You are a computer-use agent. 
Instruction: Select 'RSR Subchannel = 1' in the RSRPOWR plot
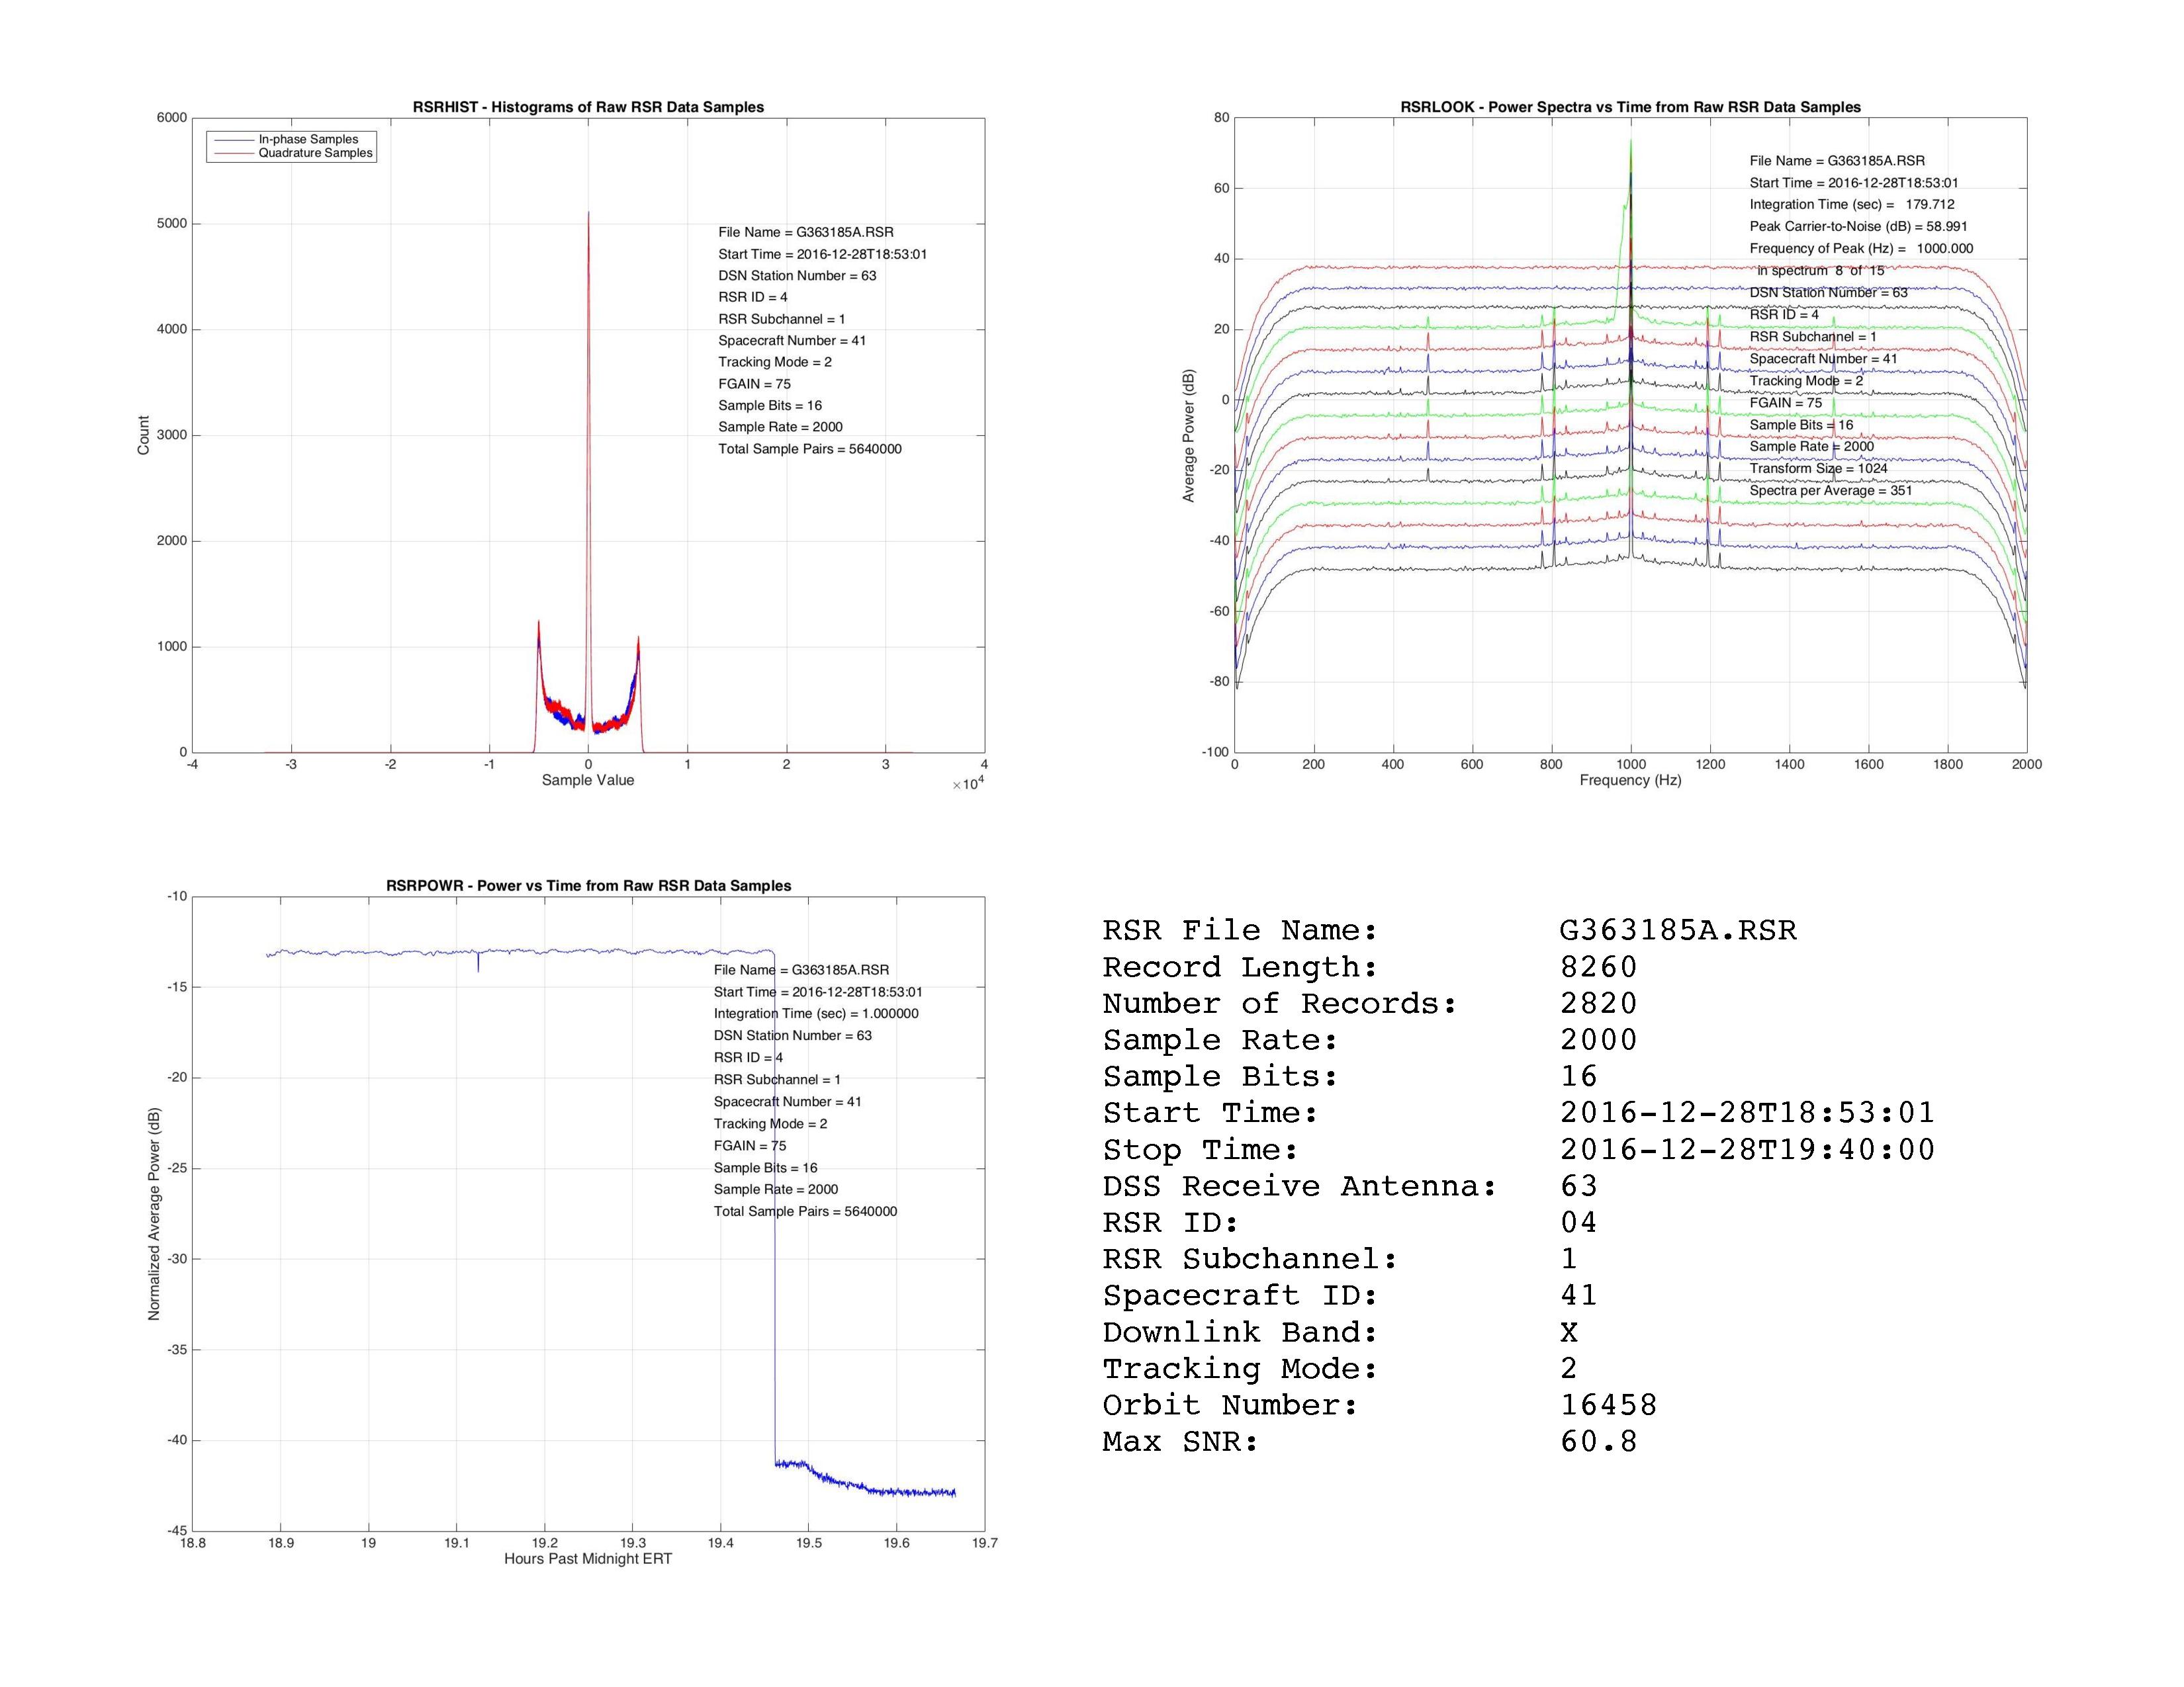(x=777, y=1080)
